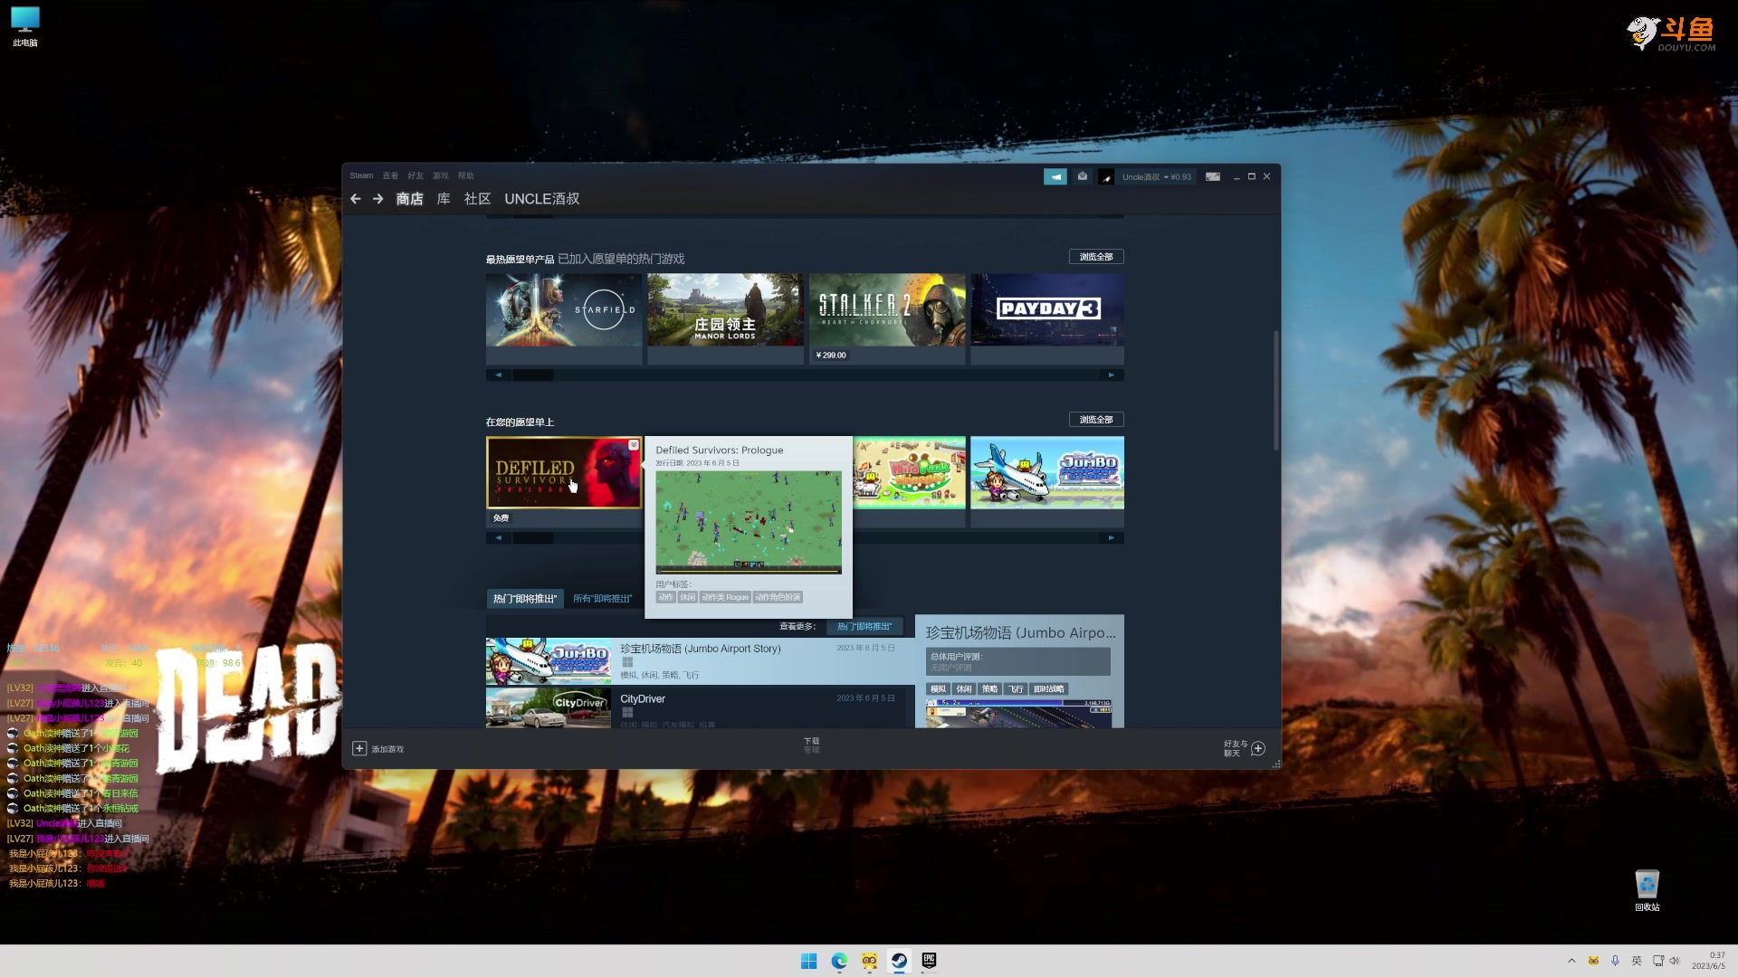Open Epic Games launcher from taskbar
Screen dimensions: 1738x977
tap(929, 961)
